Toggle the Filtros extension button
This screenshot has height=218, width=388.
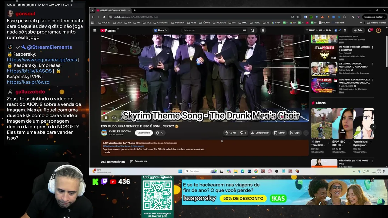161,30
